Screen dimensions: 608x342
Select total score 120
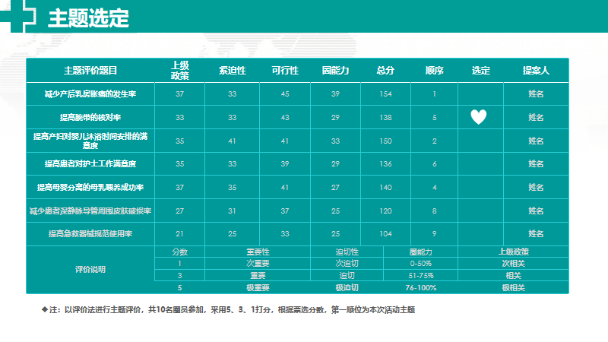click(385, 211)
